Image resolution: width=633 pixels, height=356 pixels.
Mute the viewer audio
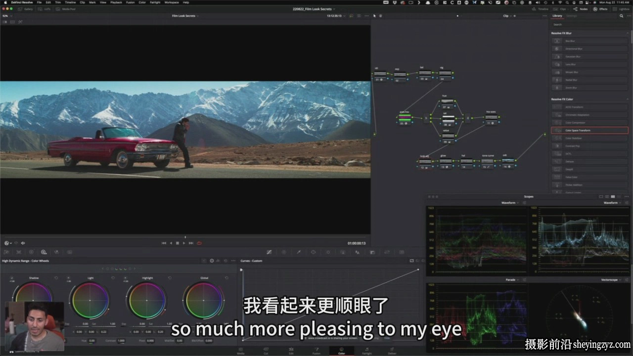click(x=23, y=243)
